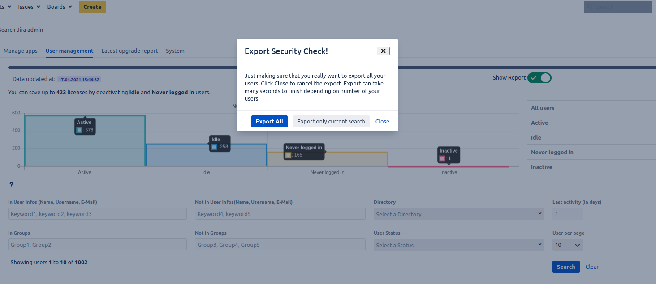Screen dimensions: 656x284
Task: Click the question mark help icon
Action: coord(11,185)
